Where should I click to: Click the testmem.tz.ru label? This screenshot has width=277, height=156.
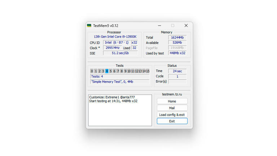(x=172, y=94)
